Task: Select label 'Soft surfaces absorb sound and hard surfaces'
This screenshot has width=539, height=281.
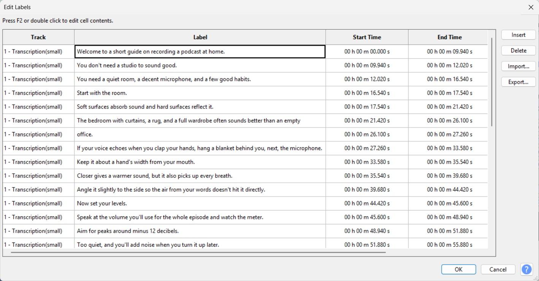Action: [200, 107]
